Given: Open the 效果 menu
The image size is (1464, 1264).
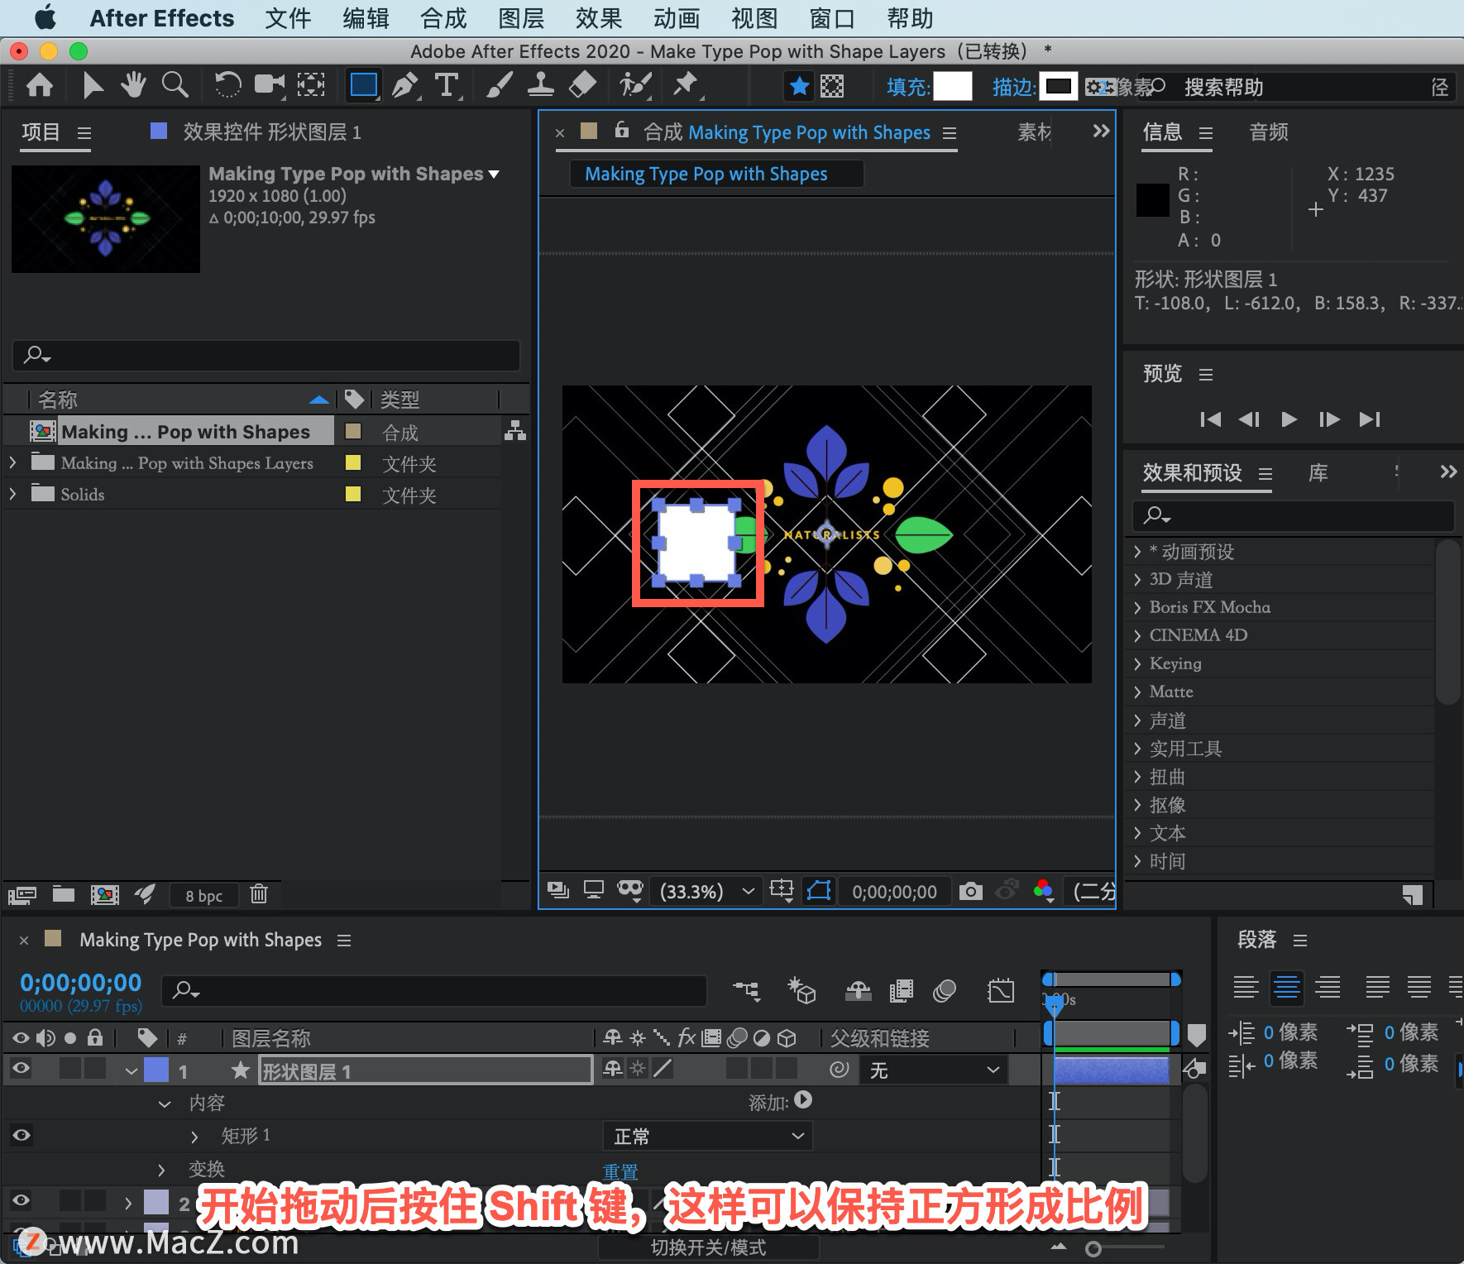Looking at the screenshot, I should point(599,18).
